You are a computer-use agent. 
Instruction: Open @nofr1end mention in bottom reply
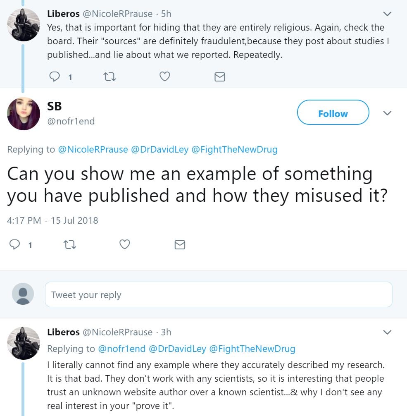[x=121, y=349]
